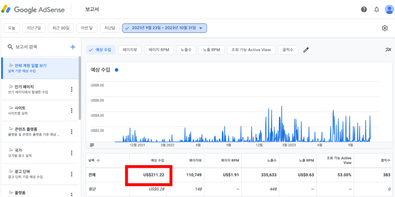The image size is (395, 197).
Task: Open the help icon in header
Action: (364, 10)
